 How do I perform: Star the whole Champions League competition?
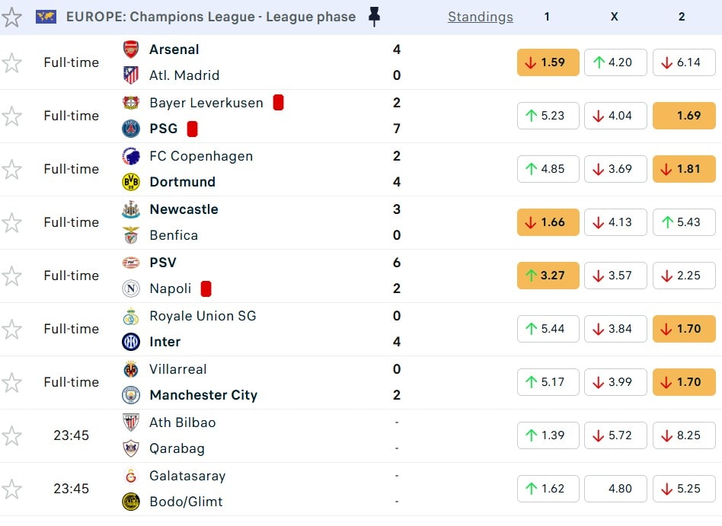tap(12, 17)
